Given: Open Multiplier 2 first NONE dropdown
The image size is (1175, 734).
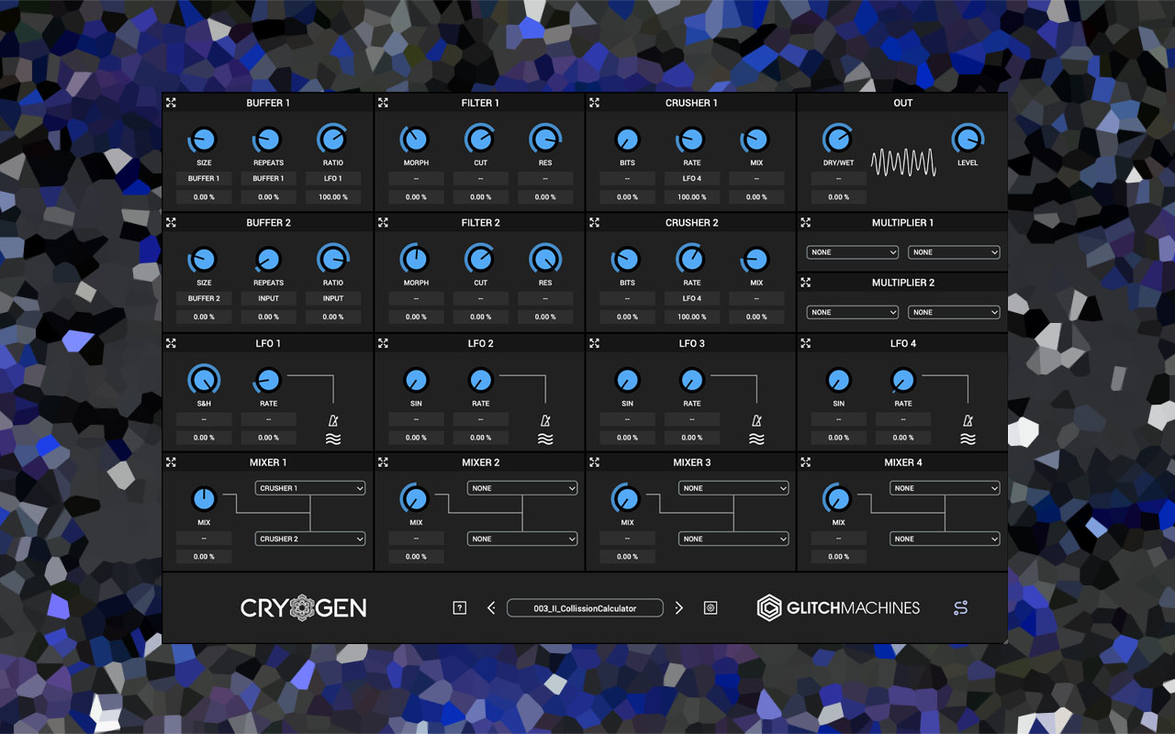Looking at the screenshot, I should pos(853,312).
